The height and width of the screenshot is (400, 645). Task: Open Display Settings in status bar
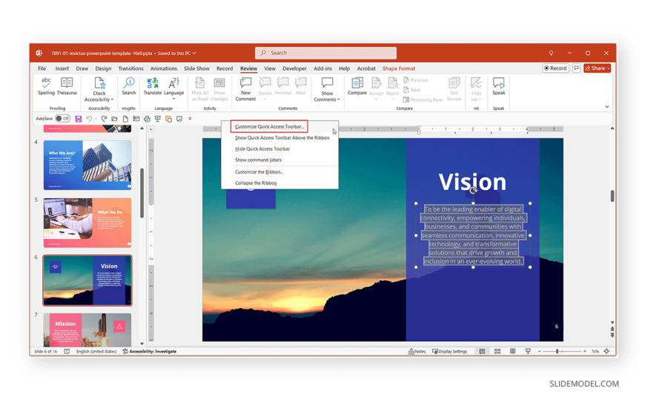point(449,351)
